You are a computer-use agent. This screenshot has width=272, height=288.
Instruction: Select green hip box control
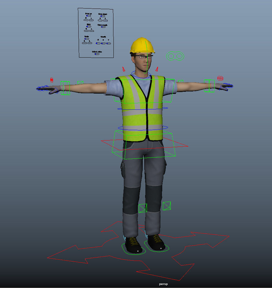[144, 144]
